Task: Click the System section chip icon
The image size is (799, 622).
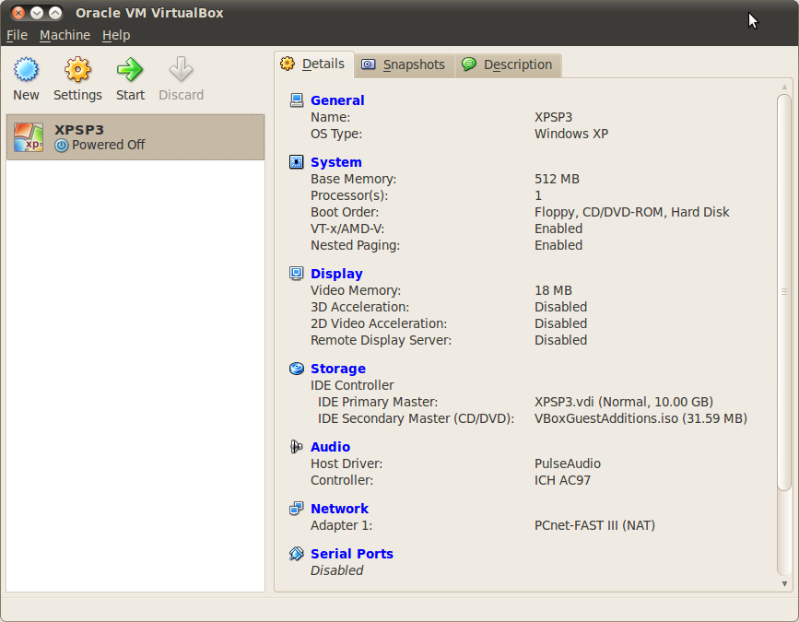Action: tap(297, 162)
